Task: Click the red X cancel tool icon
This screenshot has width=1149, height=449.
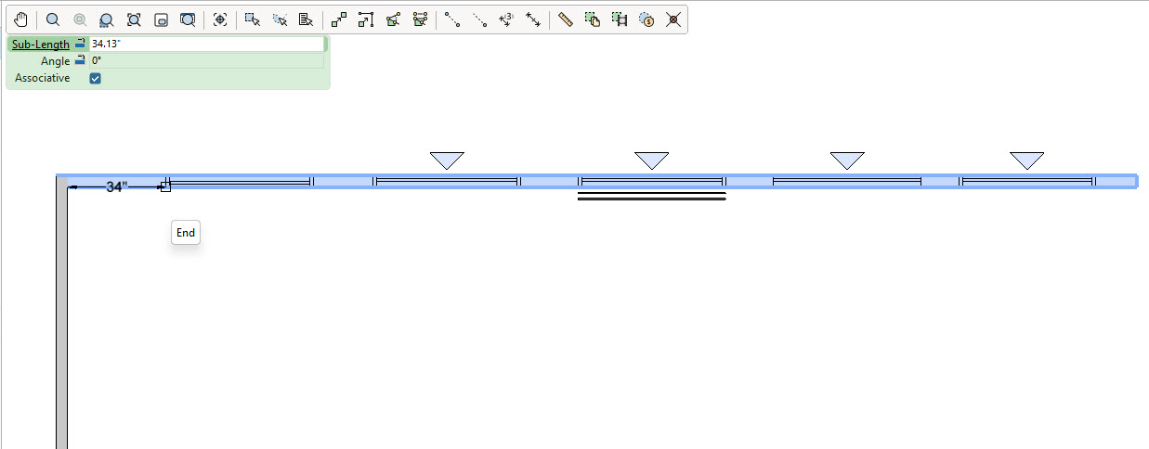Action: coord(673,19)
